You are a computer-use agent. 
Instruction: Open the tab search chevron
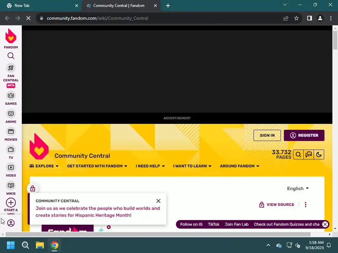click(285, 5)
